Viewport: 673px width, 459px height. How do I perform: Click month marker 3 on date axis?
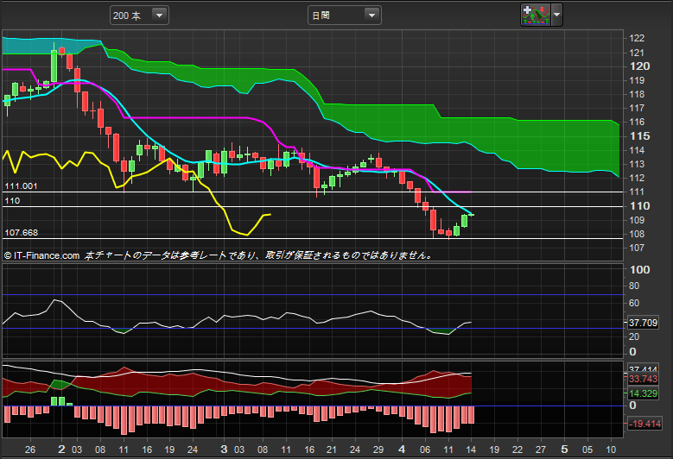click(224, 450)
